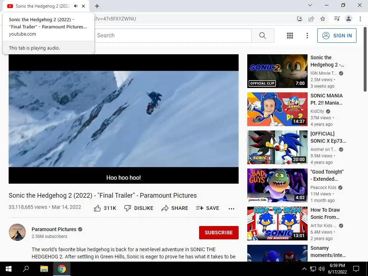Click the video description text
368x276 pixels.
[134, 253]
